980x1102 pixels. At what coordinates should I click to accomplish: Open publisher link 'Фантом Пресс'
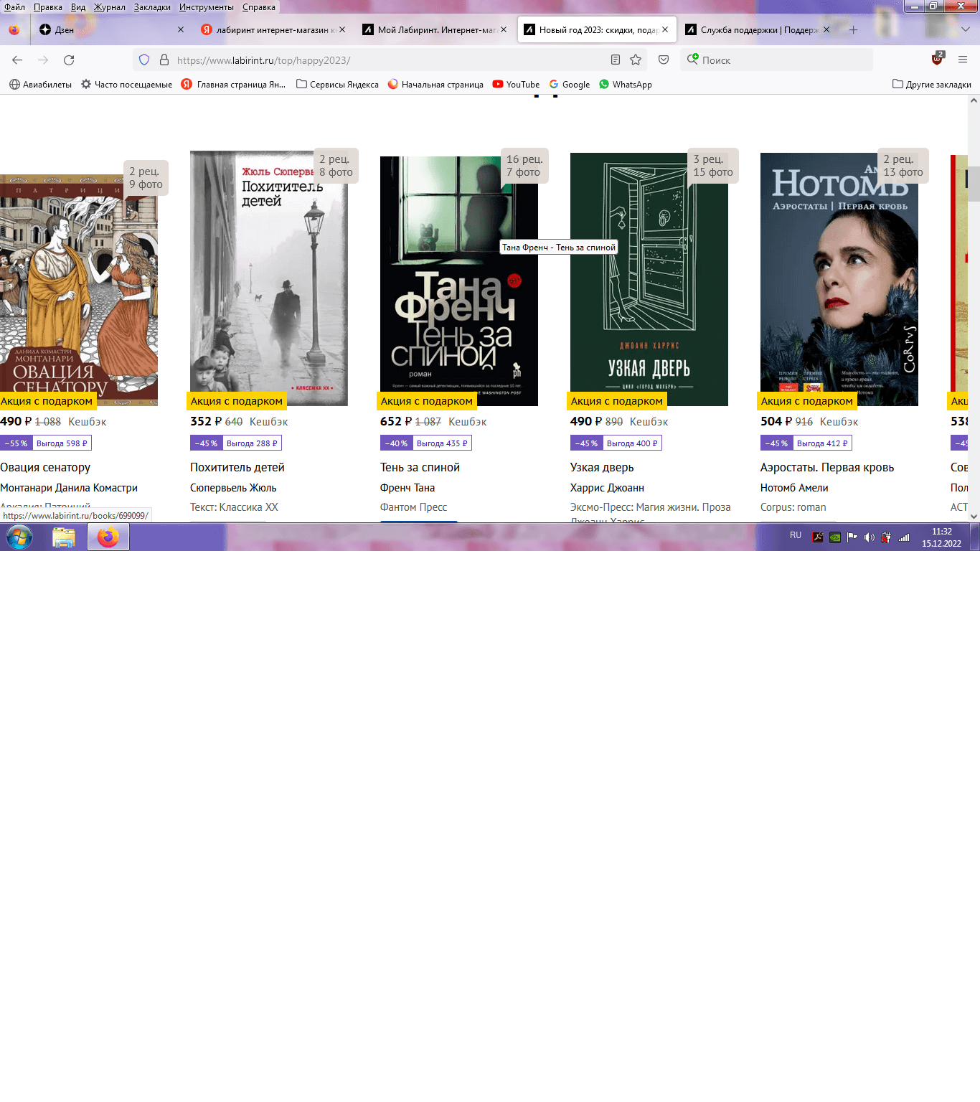413,507
